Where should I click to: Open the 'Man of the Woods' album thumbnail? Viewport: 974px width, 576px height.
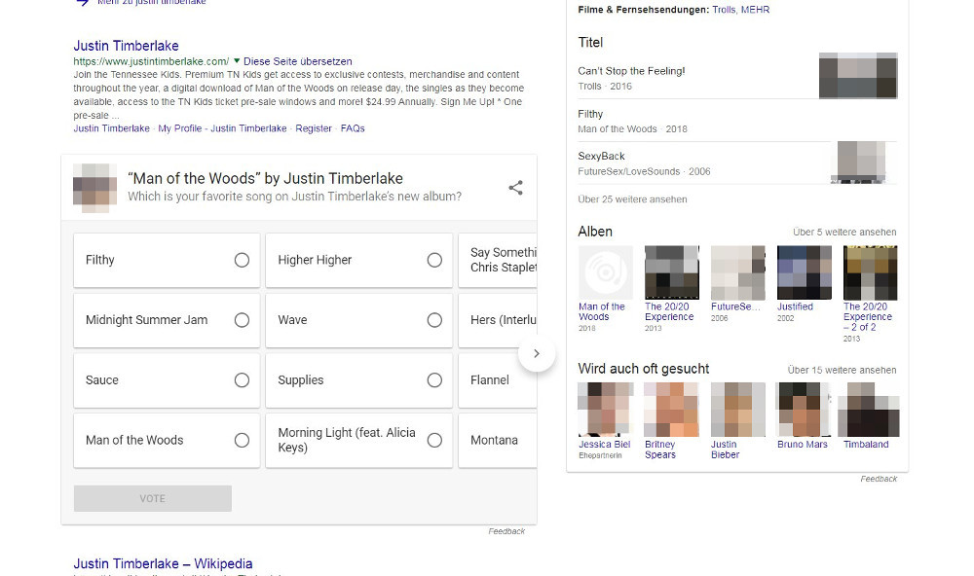pyautogui.click(x=605, y=270)
